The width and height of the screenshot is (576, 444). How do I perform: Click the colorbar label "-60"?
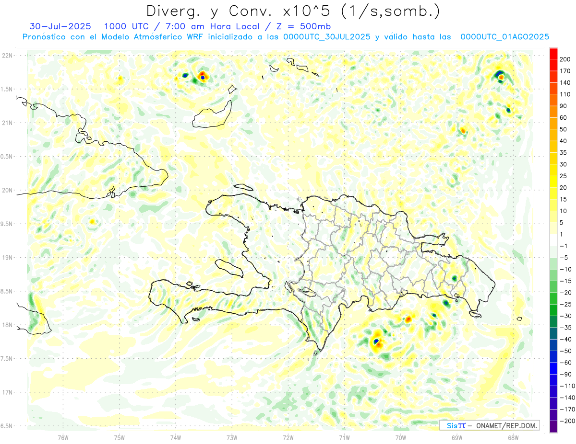point(566,363)
